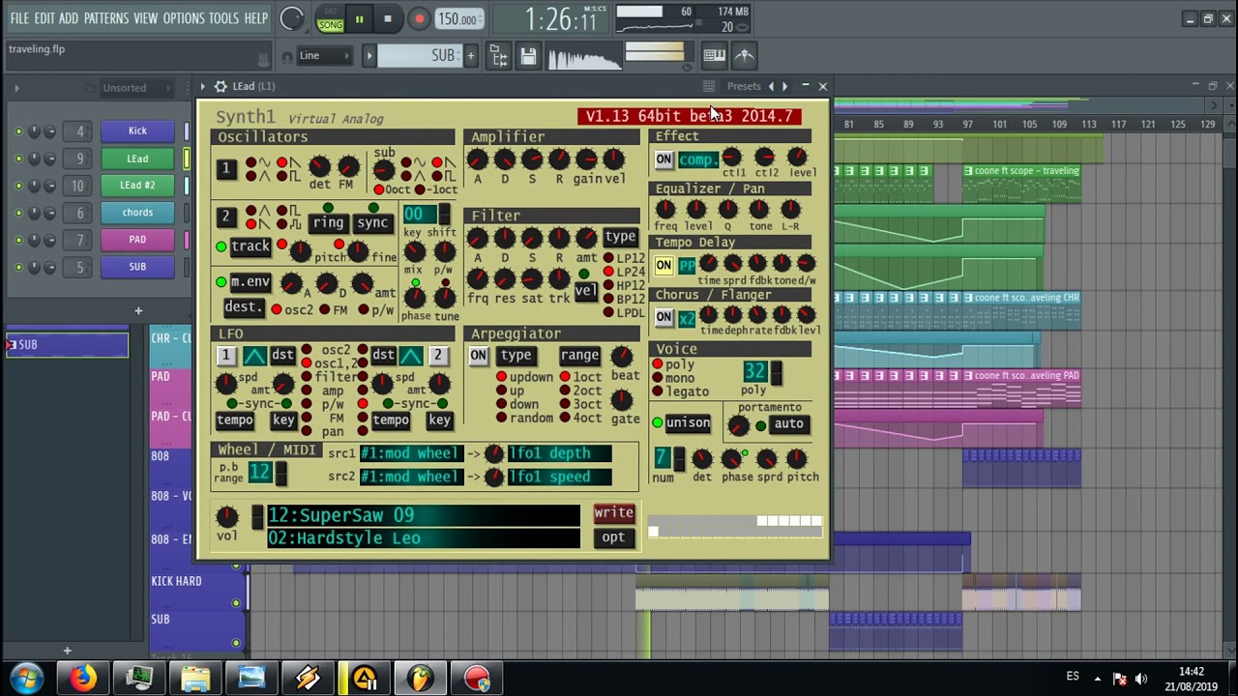Switch to SONG playback mode
Screen dimensions: 1238x696
pyautogui.click(x=331, y=25)
